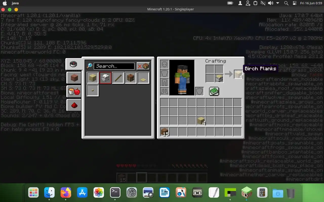Click the Minecraft grass block dock icon
Viewport: 324px width, 202px height.
pyautogui.click(x=247, y=193)
